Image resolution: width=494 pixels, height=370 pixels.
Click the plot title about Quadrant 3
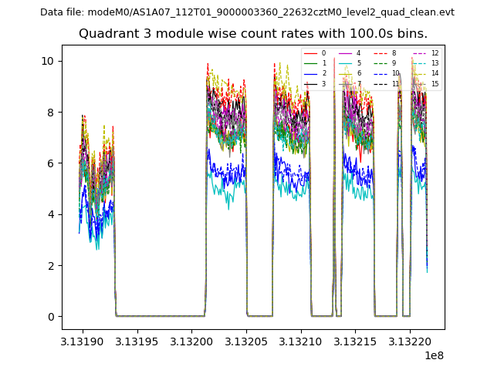[253, 34]
